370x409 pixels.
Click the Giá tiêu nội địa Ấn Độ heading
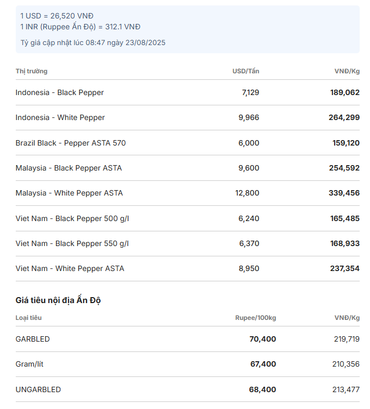[x=58, y=300]
